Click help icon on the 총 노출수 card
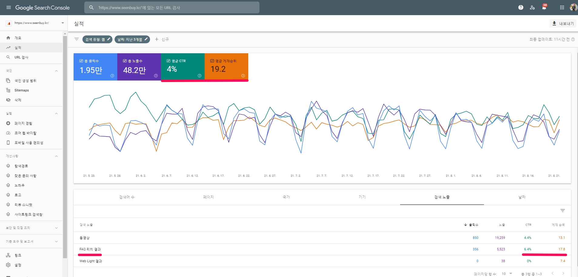Screen dimensions: 578x277 pyautogui.click(x=156, y=76)
